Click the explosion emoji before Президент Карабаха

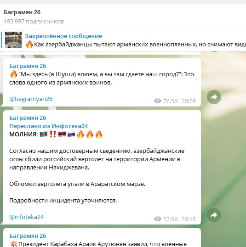14,244
